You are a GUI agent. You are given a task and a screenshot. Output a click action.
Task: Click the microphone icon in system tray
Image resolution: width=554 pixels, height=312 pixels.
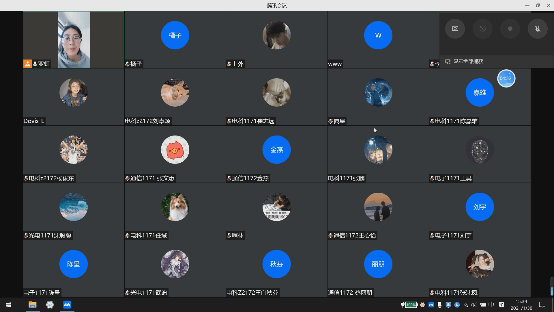439,305
